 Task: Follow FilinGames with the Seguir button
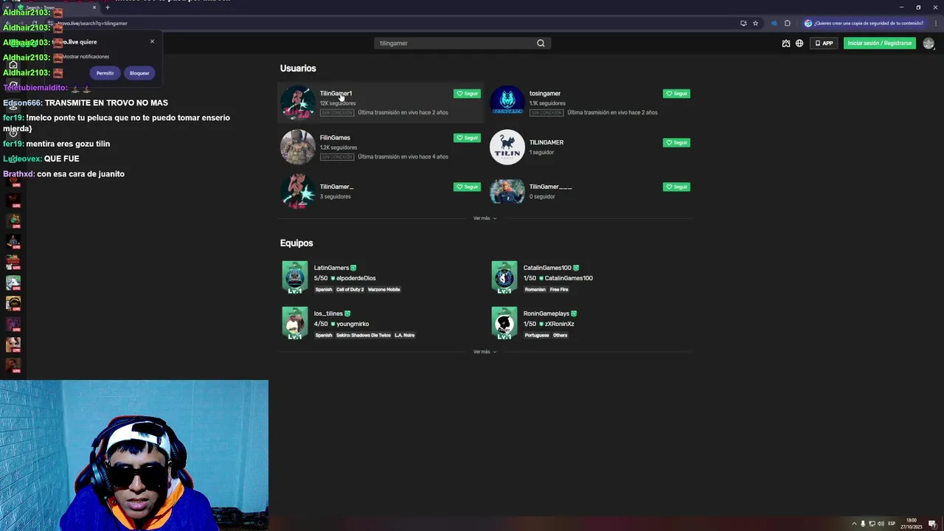467,138
